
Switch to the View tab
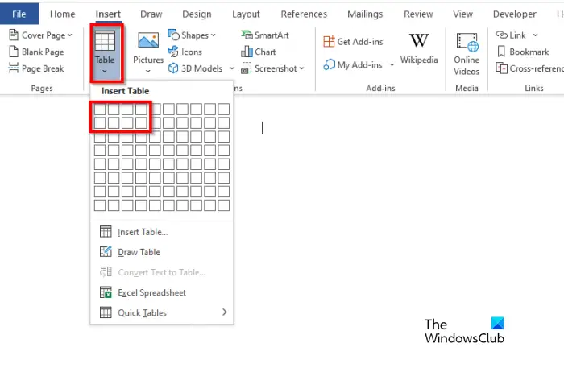462,14
